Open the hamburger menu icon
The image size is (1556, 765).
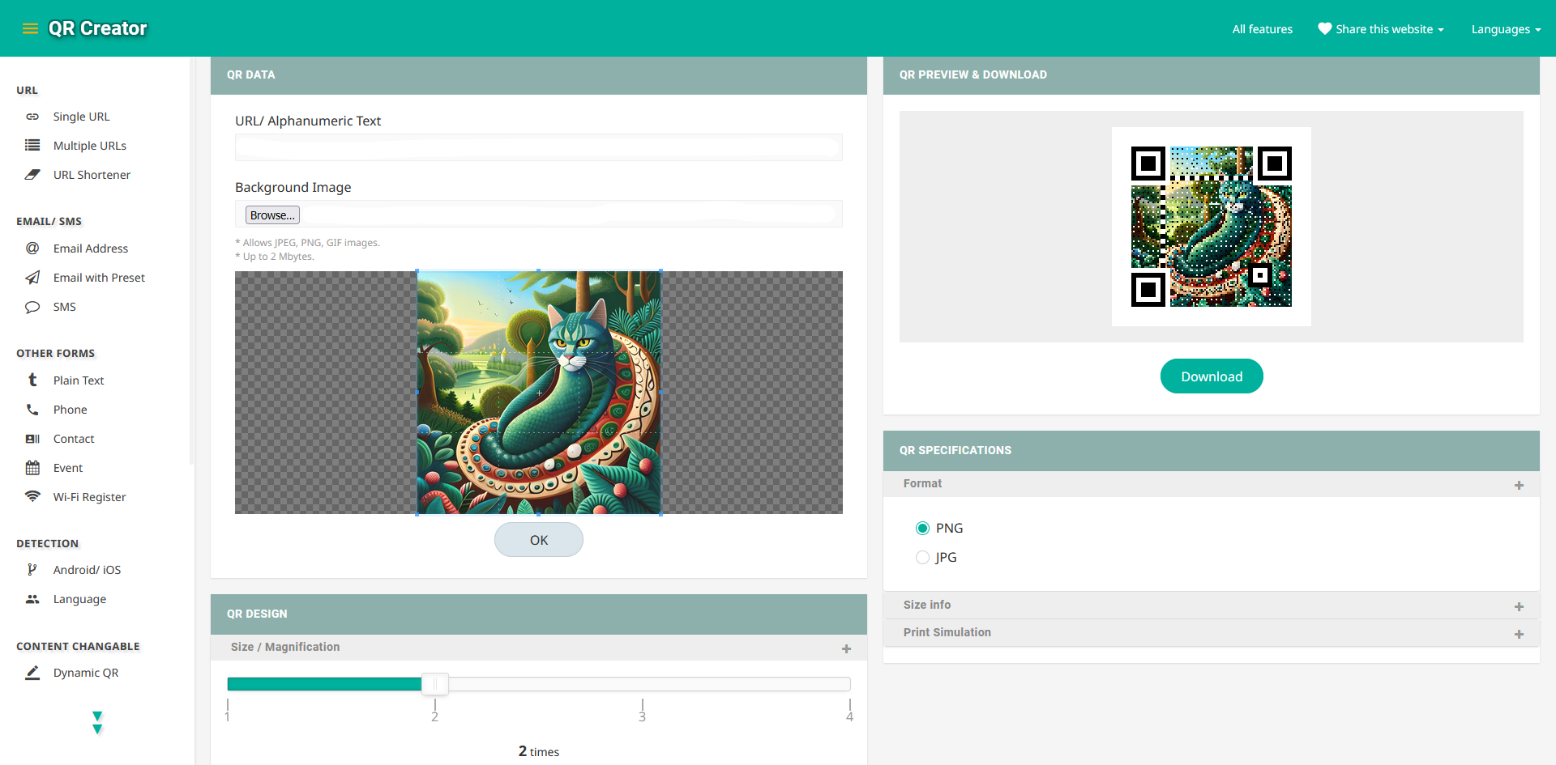(30, 28)
